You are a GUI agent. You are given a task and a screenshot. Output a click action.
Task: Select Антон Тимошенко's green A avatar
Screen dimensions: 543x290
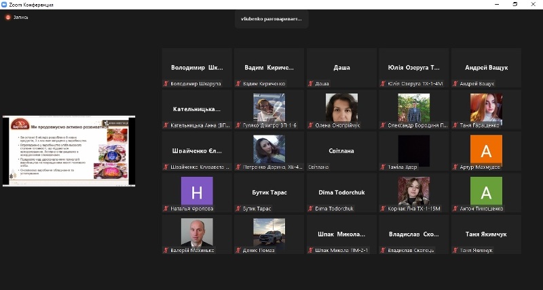click(486, 191)
